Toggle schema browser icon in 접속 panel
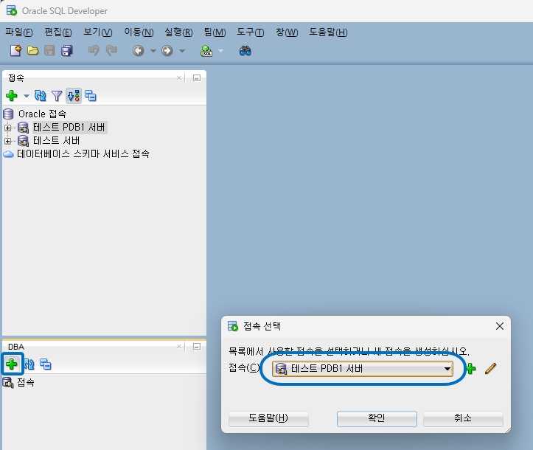Screen dimensions: 533x450 tap(74, 96)
